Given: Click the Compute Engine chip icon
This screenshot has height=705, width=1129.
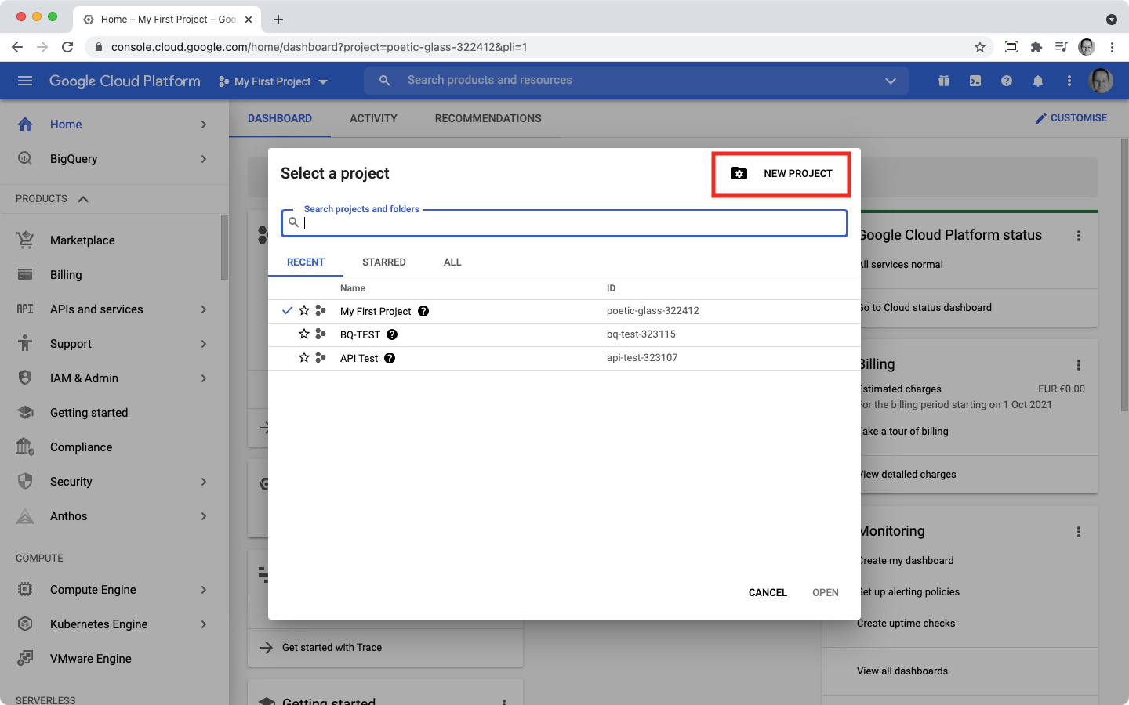Looking at the screenshot, I should (x=25, y=589).
